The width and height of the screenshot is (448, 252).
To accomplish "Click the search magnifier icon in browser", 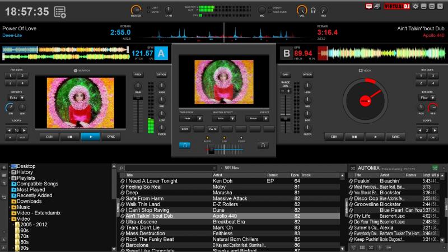I will tap(121, 168).
